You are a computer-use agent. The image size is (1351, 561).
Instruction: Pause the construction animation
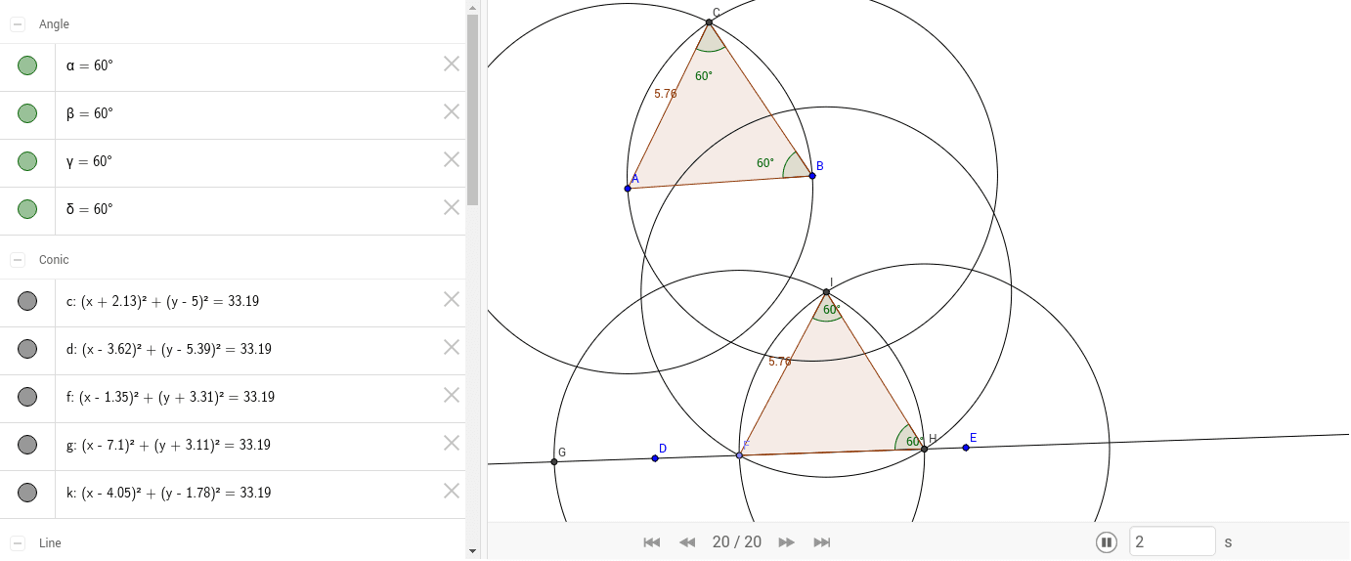[x=1107, y=541]
